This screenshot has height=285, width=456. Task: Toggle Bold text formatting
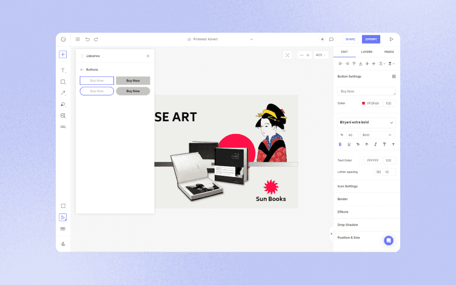(340, 144)
